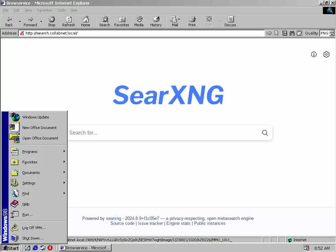Click the Forward toolbar button
The height and width of the screenshot is (252, 336).
pos(30,21)
